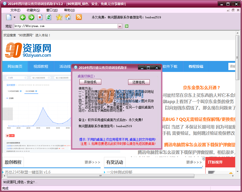Screen dimensions: 242x192
Task: Open the 文件(F) menu
Action: pos(15,10)
